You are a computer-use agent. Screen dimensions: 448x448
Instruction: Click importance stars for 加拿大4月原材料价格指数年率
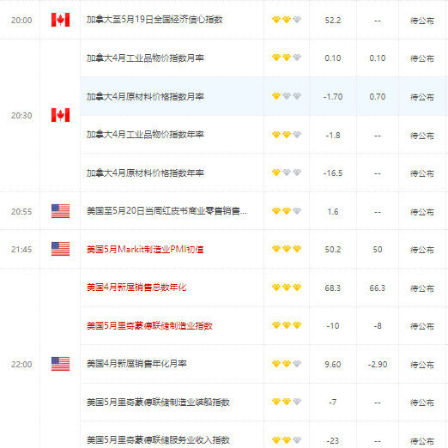click(287, 173)
